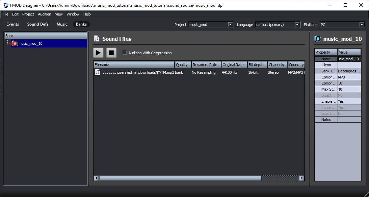
Task: Open the Platform dropdown
Action: click(x=362, y=25)
